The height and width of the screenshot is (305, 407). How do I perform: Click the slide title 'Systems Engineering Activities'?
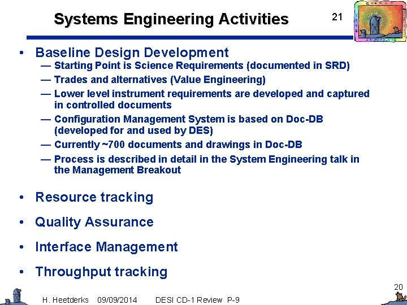pos(171,19)
